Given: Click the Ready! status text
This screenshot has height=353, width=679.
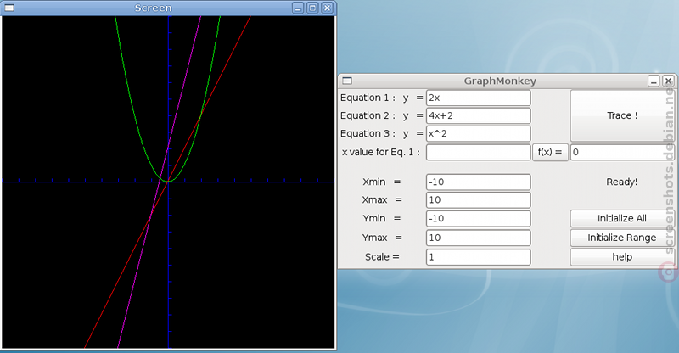Looking at the screenshot, I should (622, 182).
